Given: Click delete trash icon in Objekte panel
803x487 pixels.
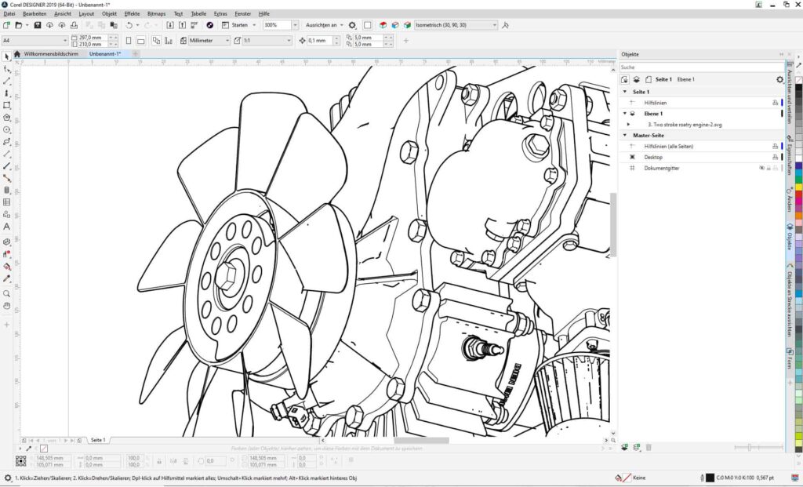Looking at the screenshot, I should (649, 447).
